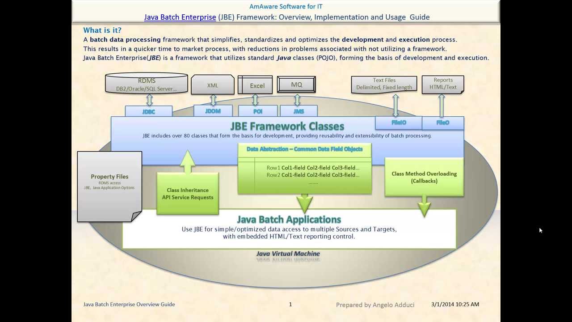Click the Java Batch Applications title

click(289, 220)
